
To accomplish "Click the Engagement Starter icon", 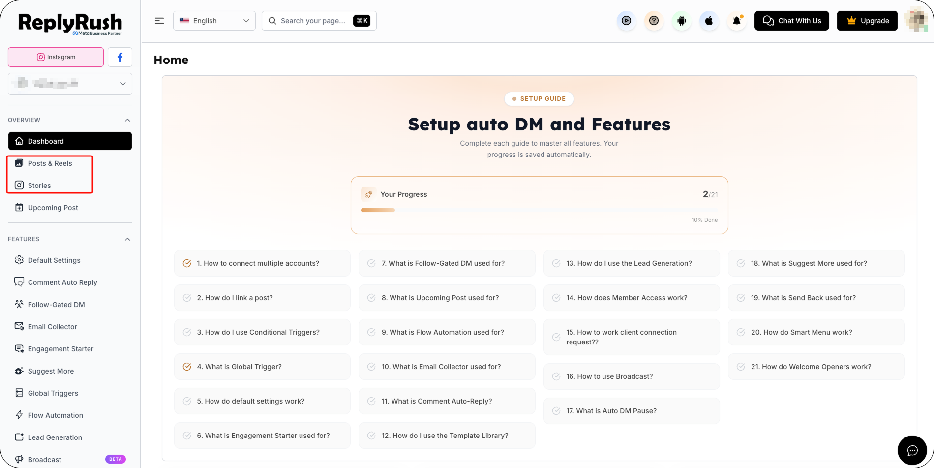I will (x=19, y=348).
